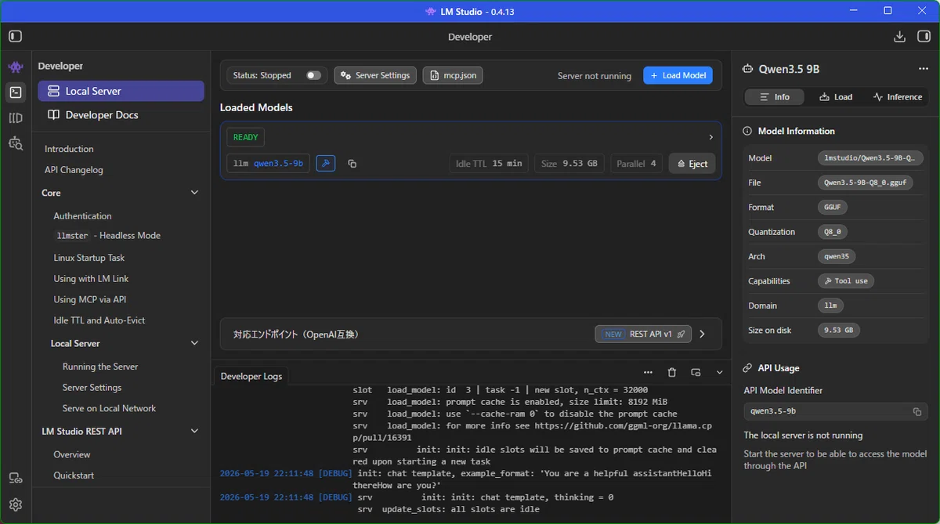Toggle the right sidebar panel icon

click(x=924, y=36)
